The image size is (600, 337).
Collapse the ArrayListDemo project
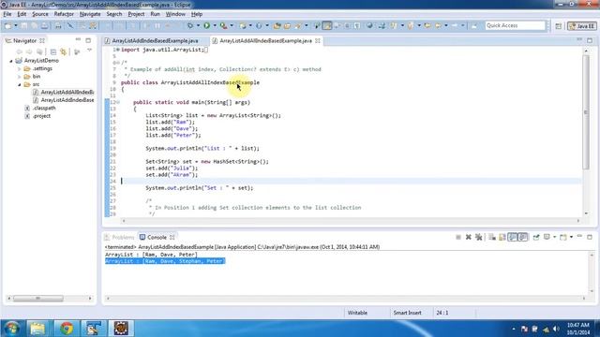[x=11, y=61]
